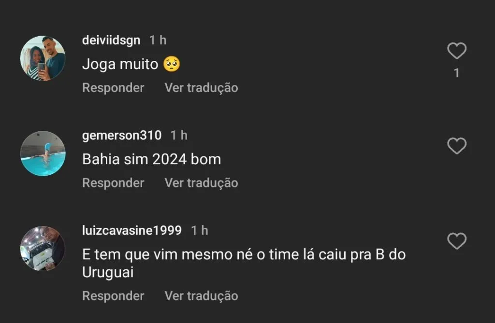Screen dimensions: 495x323
Task: Open deiviidsgn's profile picture
Action: pos(43,58)
